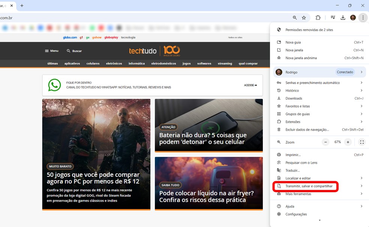Open the globoplay link in top bar
Viewport: 369px width, 227px height.
click(111, 37)
